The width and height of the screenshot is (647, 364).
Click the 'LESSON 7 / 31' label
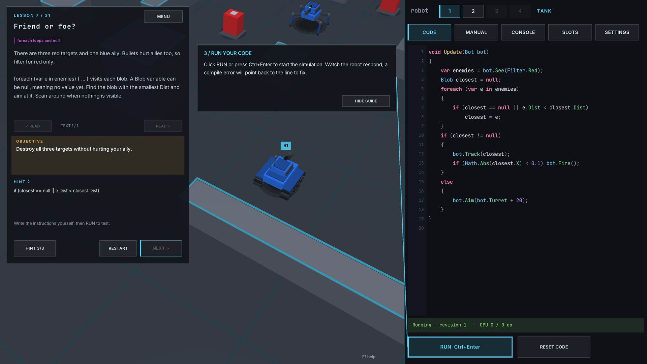tap(32, 16)
